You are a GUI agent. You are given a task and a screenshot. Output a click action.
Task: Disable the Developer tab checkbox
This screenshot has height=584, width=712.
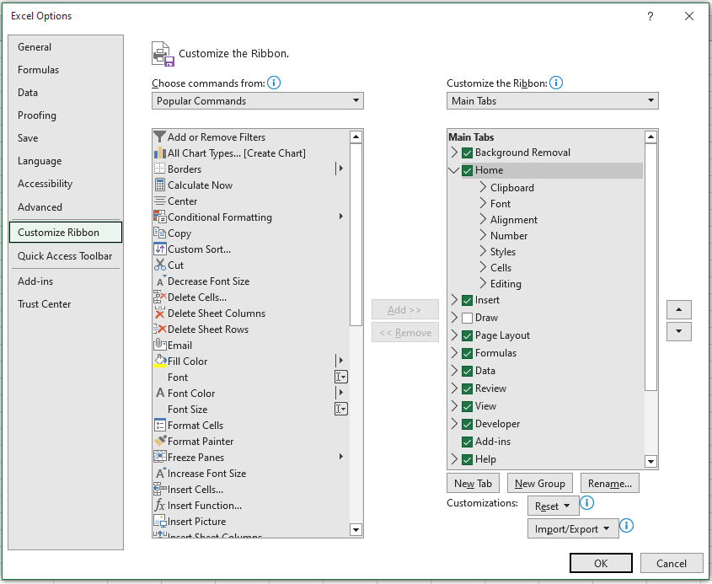tap(467, 424)
